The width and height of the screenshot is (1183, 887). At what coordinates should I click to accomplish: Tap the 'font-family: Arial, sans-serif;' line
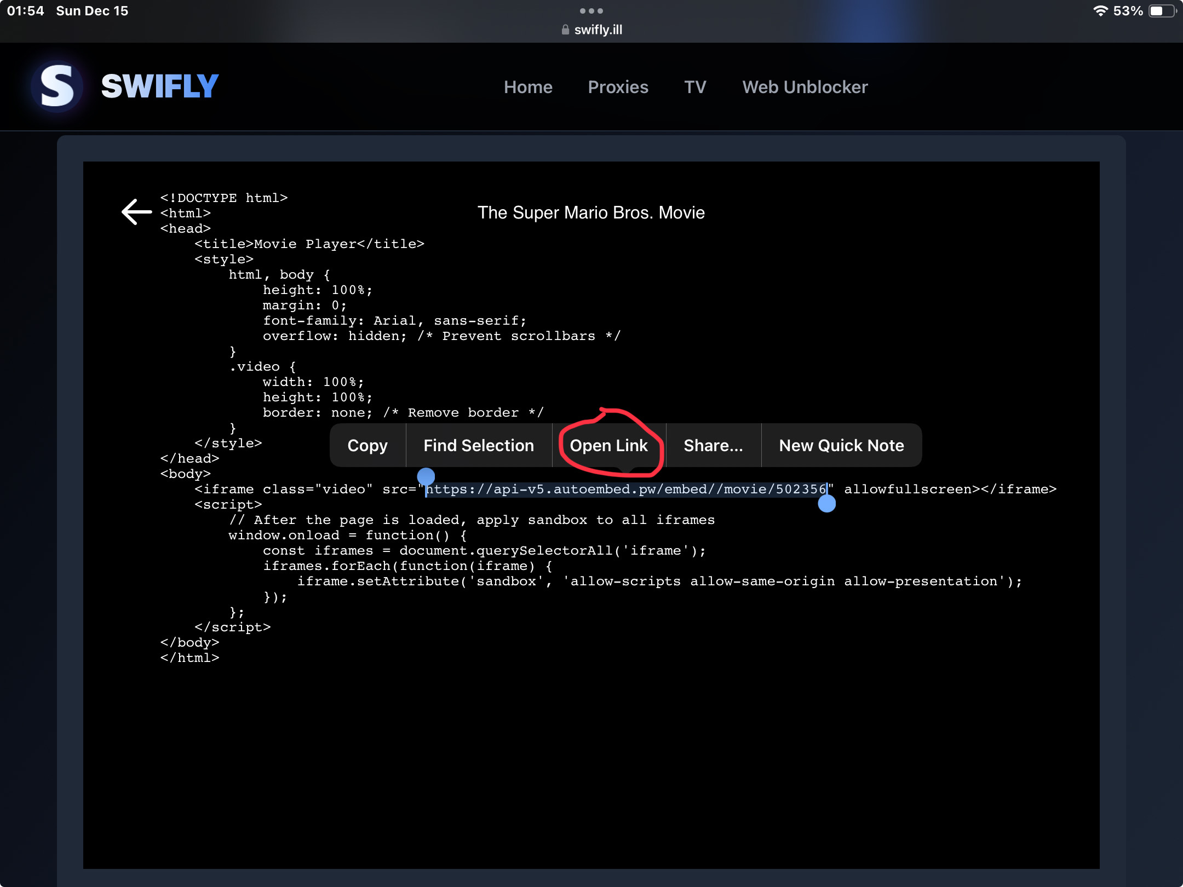point(394,320)
